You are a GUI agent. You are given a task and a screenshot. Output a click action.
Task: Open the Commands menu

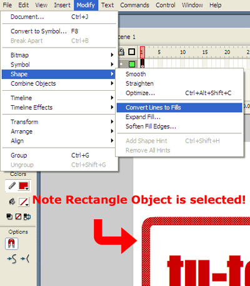click(134, 5)
